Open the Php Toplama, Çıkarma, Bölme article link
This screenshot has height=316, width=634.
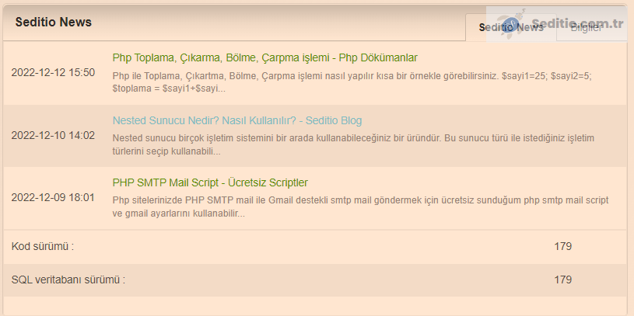pyautogui.click(x=264, y=57)
